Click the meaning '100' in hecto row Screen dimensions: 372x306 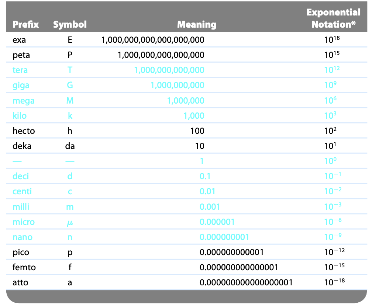[197, 131]
